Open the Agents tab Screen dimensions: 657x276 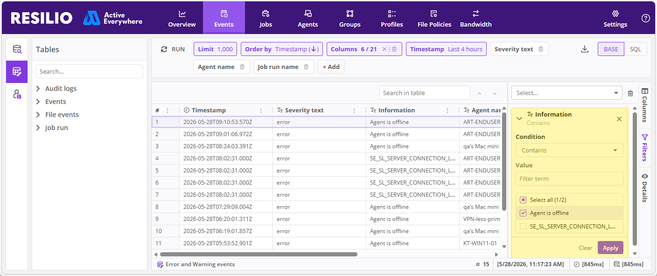[x=308, y=18]
